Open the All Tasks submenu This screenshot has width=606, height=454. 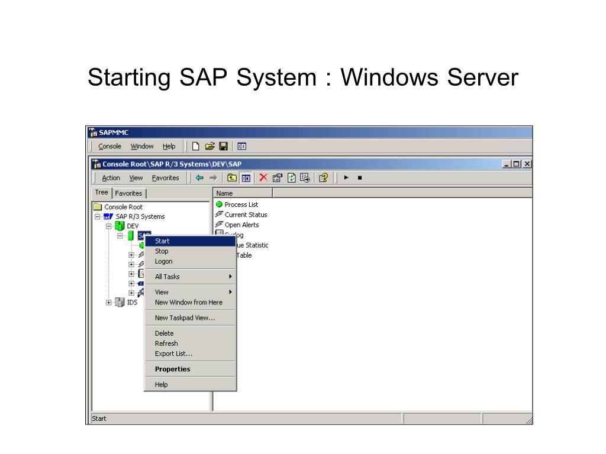point(190,277)
